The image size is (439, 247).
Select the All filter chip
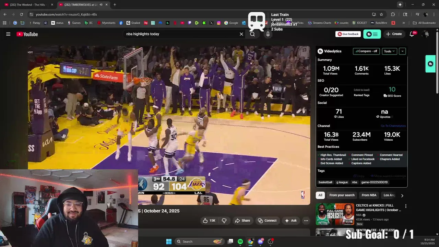point(320,195)
